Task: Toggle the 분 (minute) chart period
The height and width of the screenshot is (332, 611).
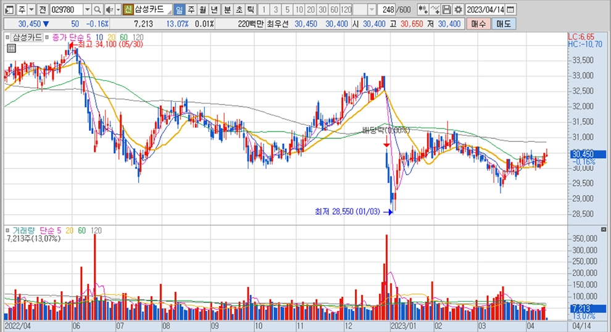Action: 227,10
